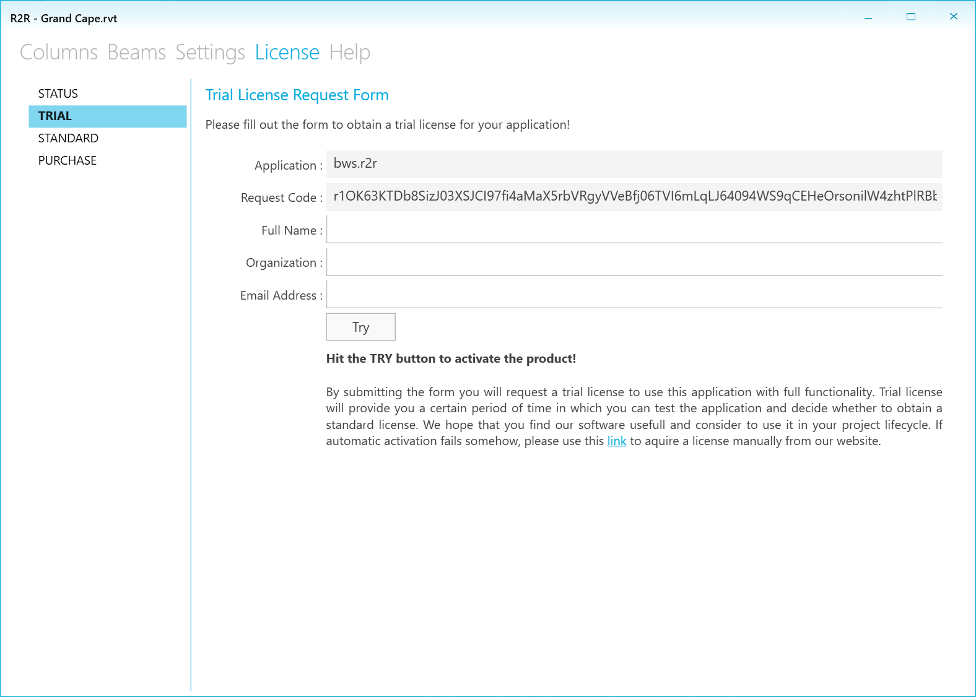Viewport: 976px width, 697px height.
Task: Click the 'Request Code :' label
Action: point(282,197)
